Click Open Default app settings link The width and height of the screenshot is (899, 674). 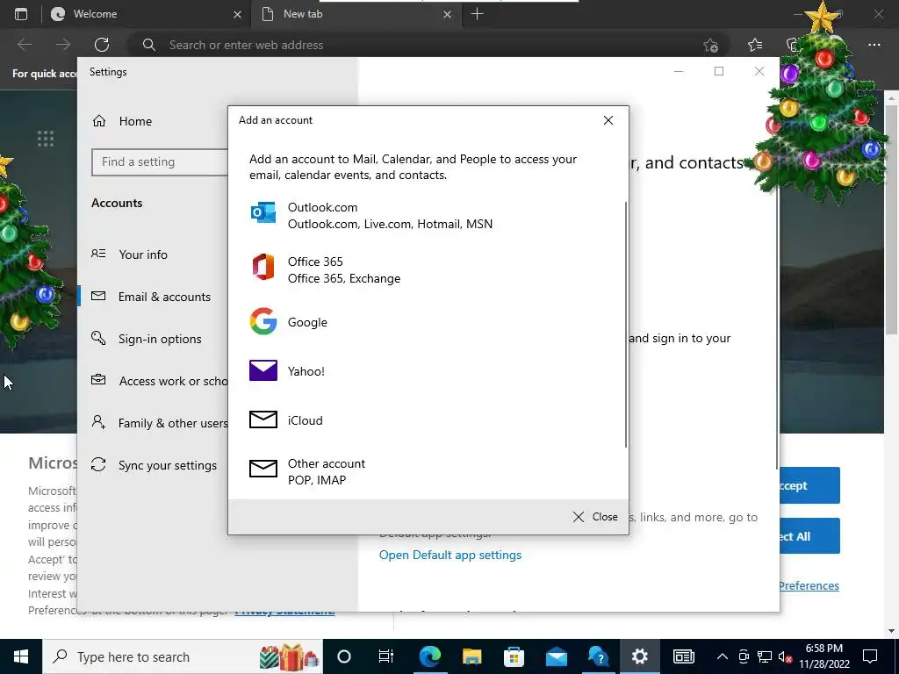tap(450, 555)
